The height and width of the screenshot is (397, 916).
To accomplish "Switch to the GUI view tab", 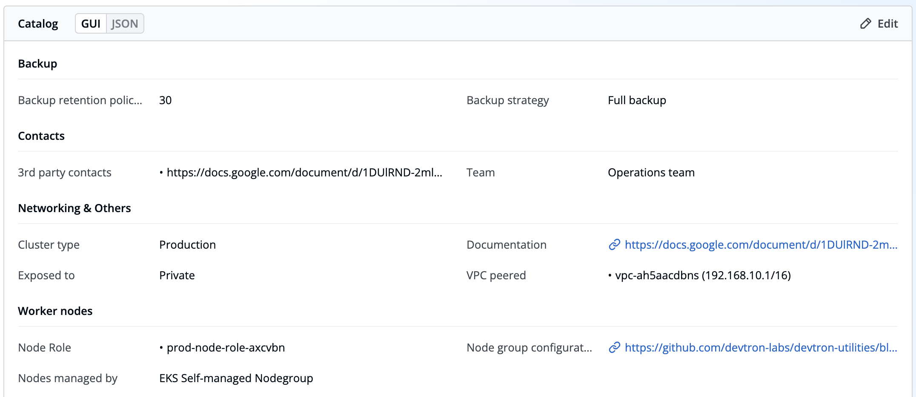I will click(91, 24).
